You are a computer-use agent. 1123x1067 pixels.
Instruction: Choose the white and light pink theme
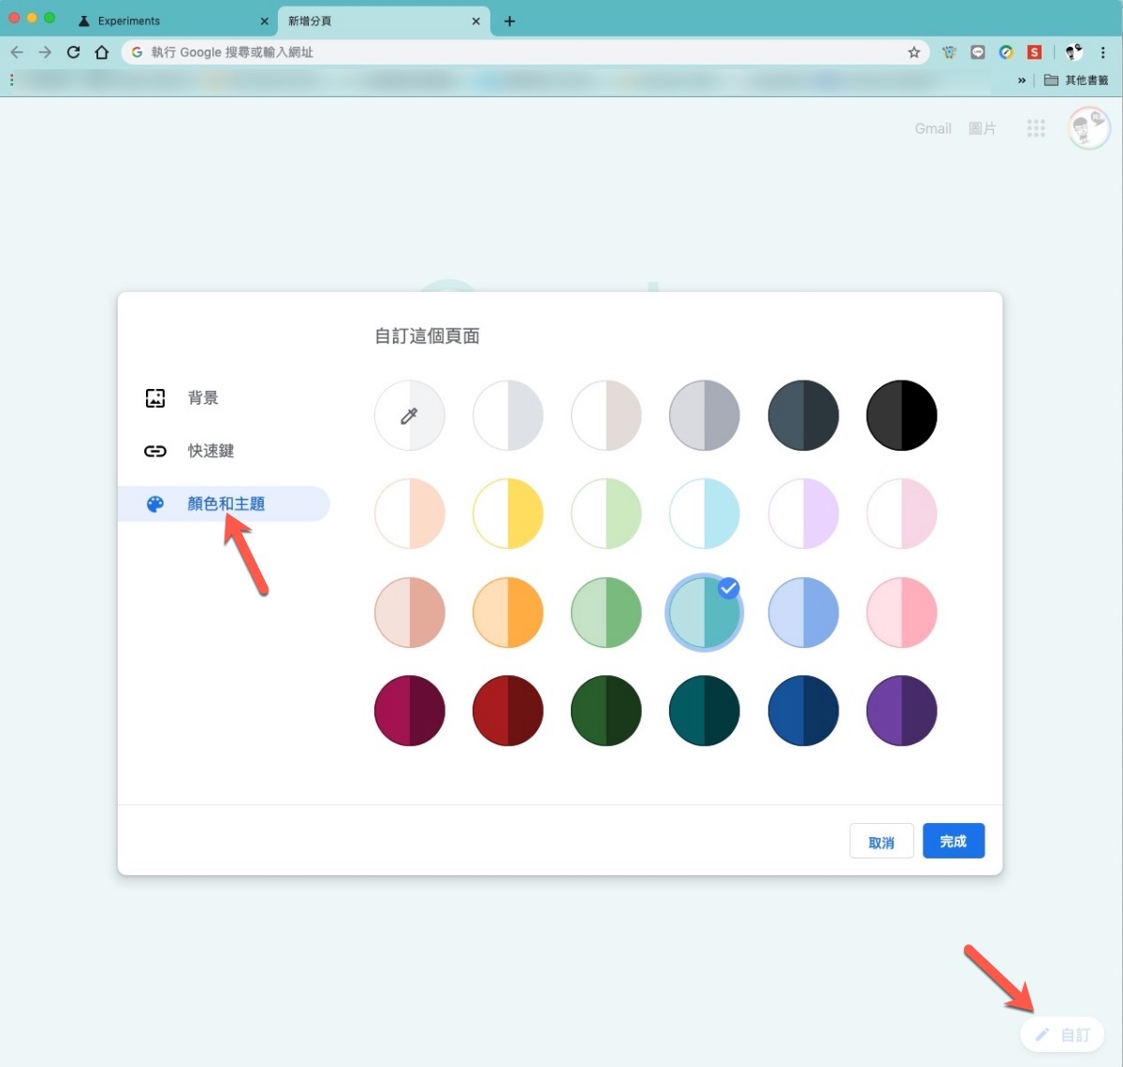[x=901, y=513]
